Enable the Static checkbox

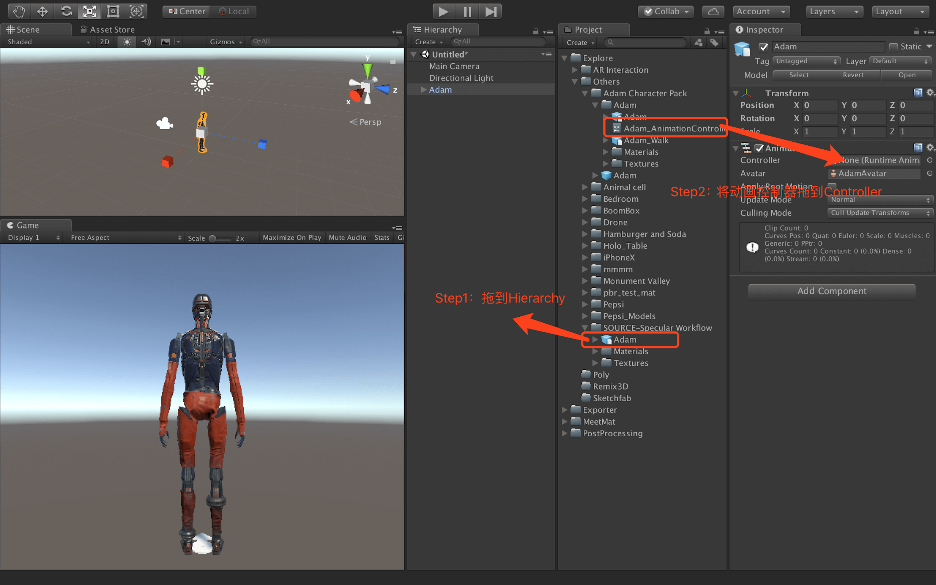893,47
